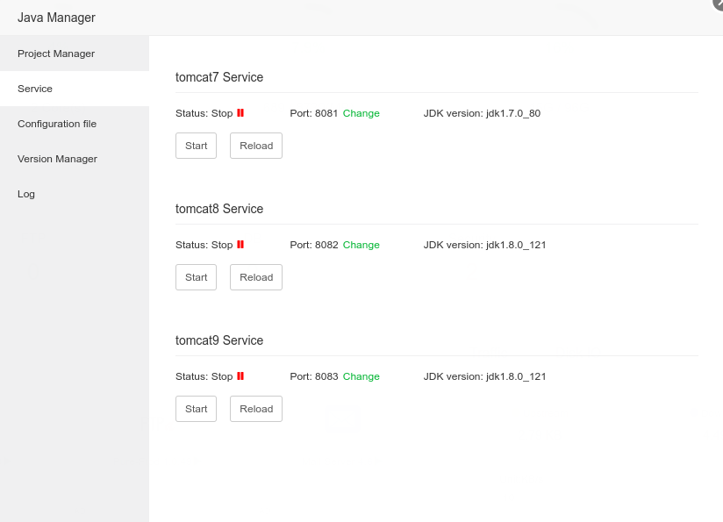Reload the tomcat7 service
This screenshot has width=723, height=522.
pyautogui.click(x=256, y=146)
